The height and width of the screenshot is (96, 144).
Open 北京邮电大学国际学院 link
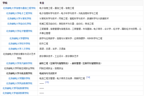click(x=19, y=78)
